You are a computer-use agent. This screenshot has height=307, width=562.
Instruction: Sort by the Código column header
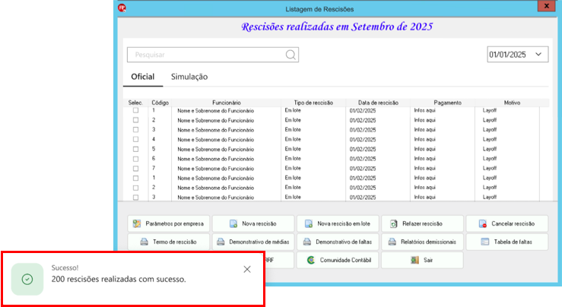(x=160, y=103)
